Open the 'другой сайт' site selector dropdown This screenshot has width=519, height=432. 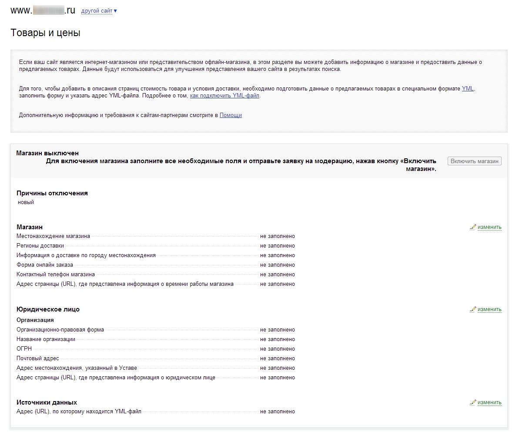point(99,11)
